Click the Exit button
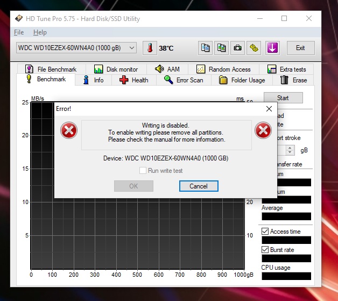Viewport: 338px width, 301px height. coord(300,48)
